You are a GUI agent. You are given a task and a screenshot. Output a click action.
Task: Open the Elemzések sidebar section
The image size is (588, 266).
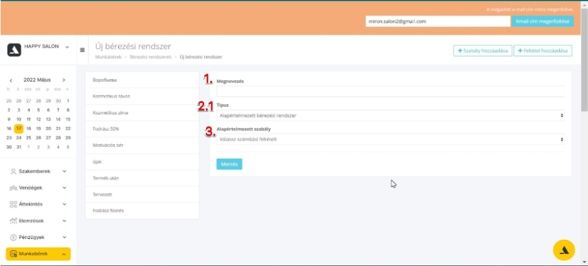pos(38,221)
